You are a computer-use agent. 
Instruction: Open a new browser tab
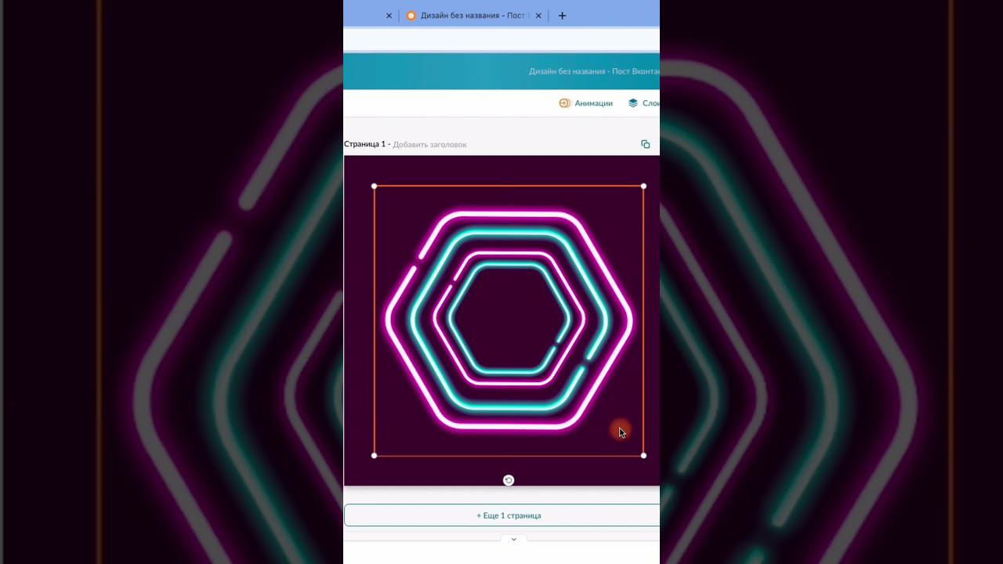point(562,16)
